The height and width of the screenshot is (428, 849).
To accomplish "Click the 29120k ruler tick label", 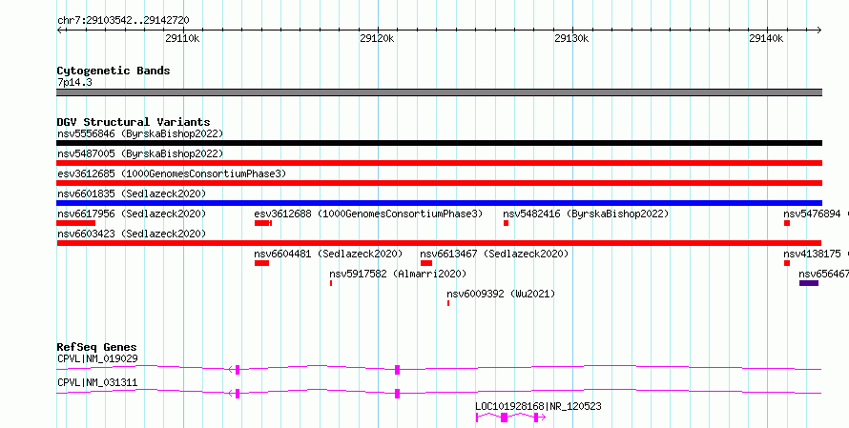I will coord(377,38).
